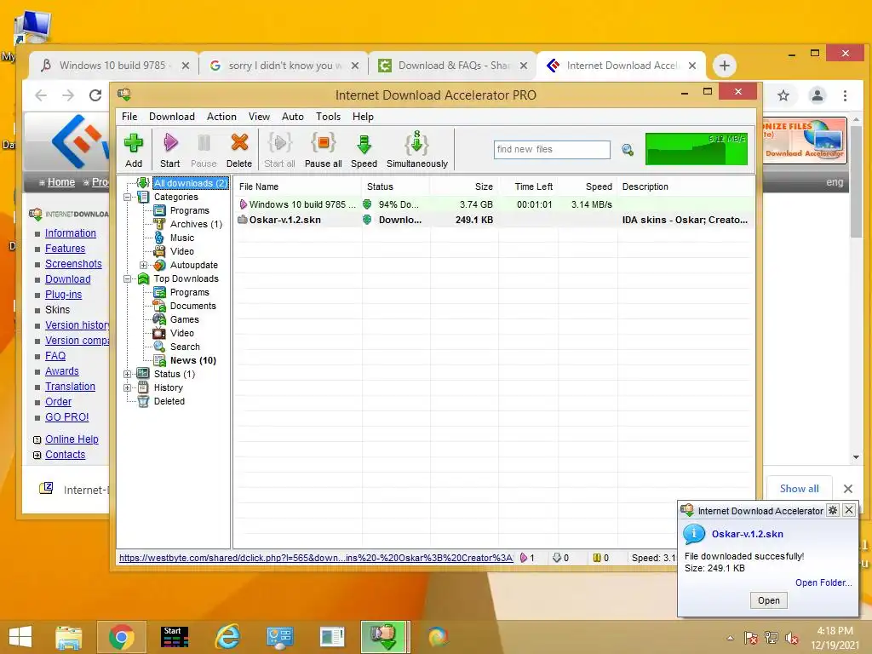Click the Start download toolbar icon

tap(170, 150)
